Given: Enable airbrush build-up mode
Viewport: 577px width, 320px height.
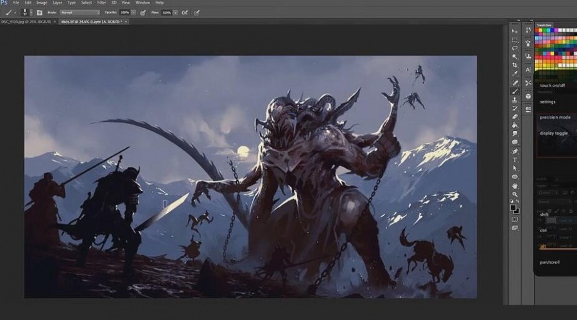Looking at the screenshot, I should (x=185, y=13).
